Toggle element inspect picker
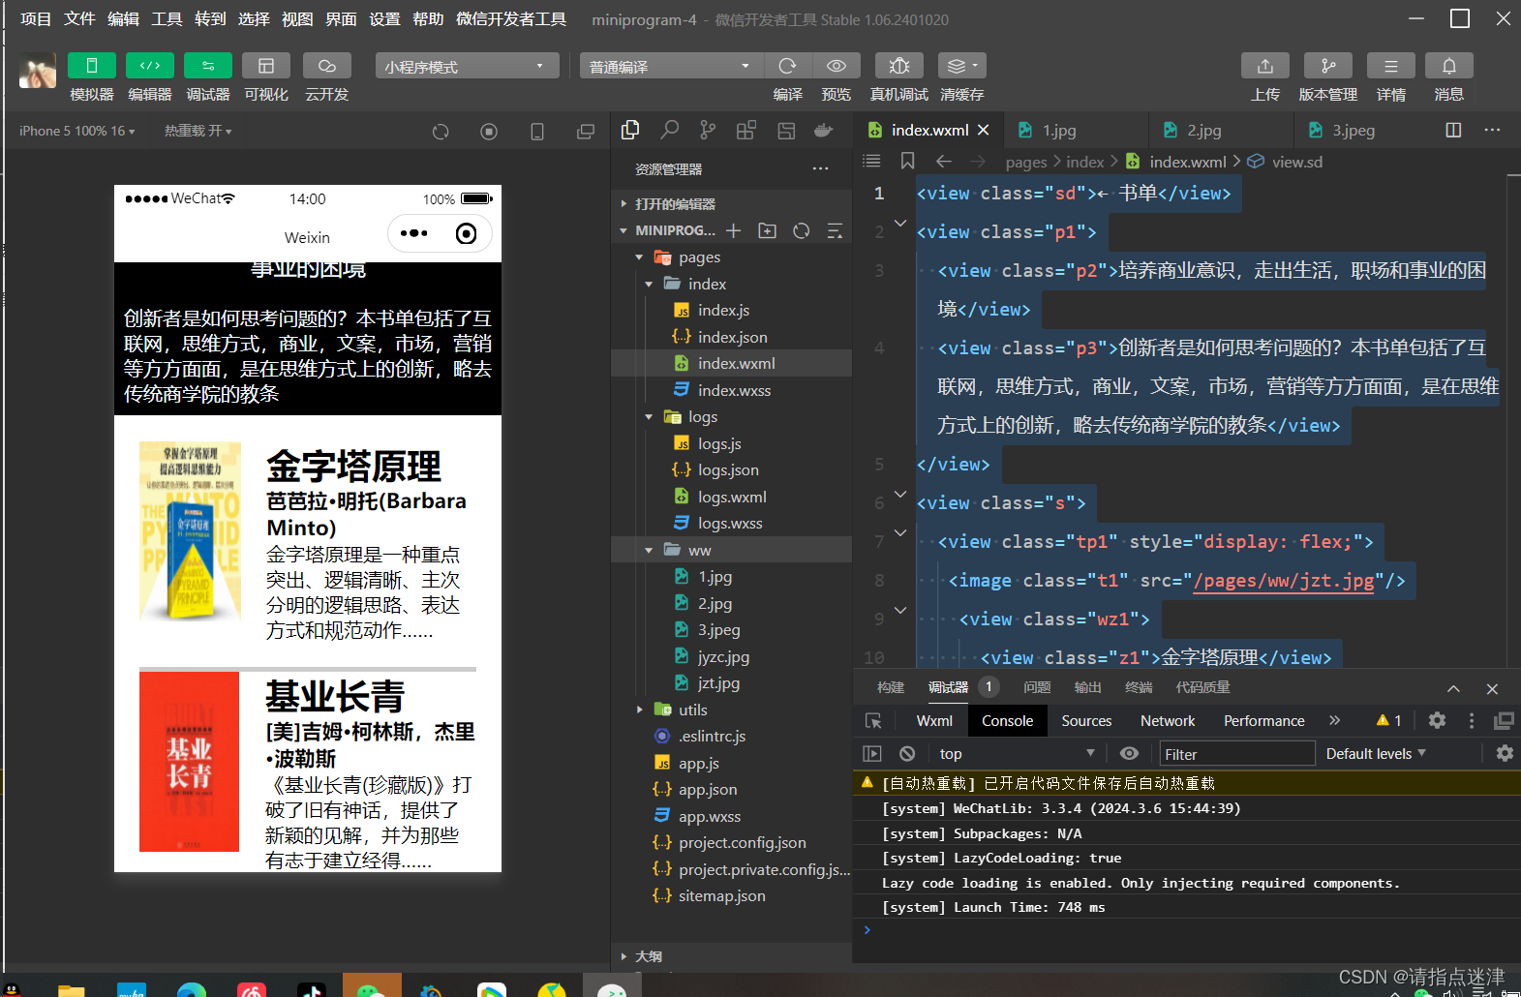 pos(873,720)
